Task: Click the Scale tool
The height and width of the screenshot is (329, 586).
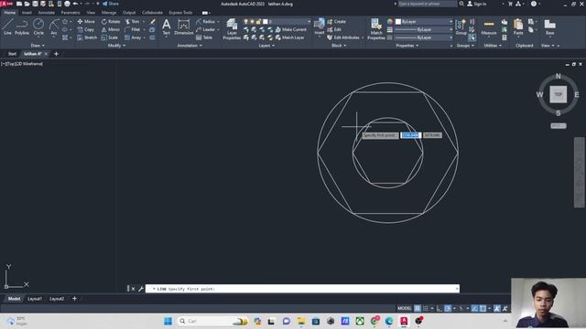Action: pyautogui.click(x=110, y=37)
